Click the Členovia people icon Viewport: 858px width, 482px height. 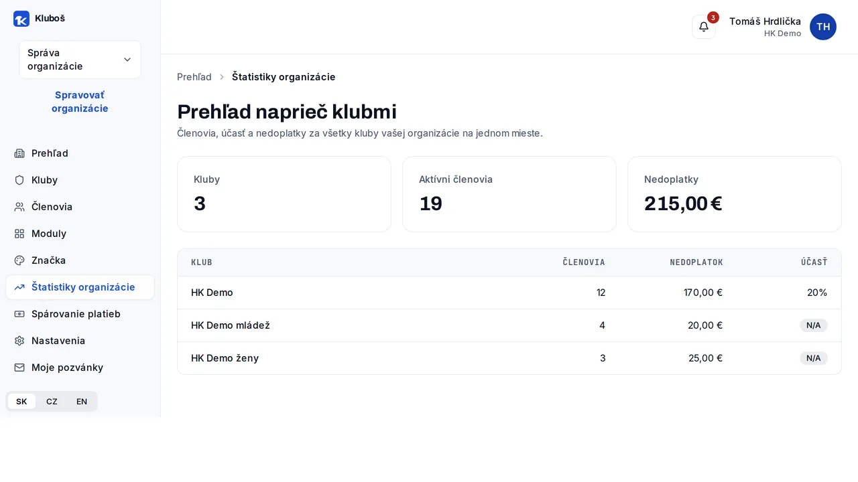pos(19,207)
